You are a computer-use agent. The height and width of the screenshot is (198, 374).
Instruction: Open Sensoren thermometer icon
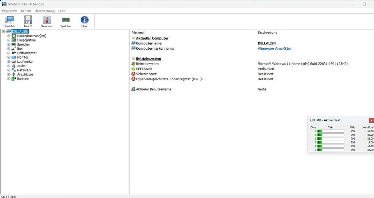(47, 21)
